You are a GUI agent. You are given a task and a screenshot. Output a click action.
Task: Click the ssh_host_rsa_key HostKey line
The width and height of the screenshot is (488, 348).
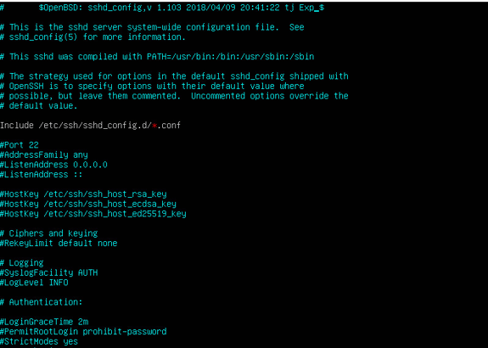coord(83,194)
